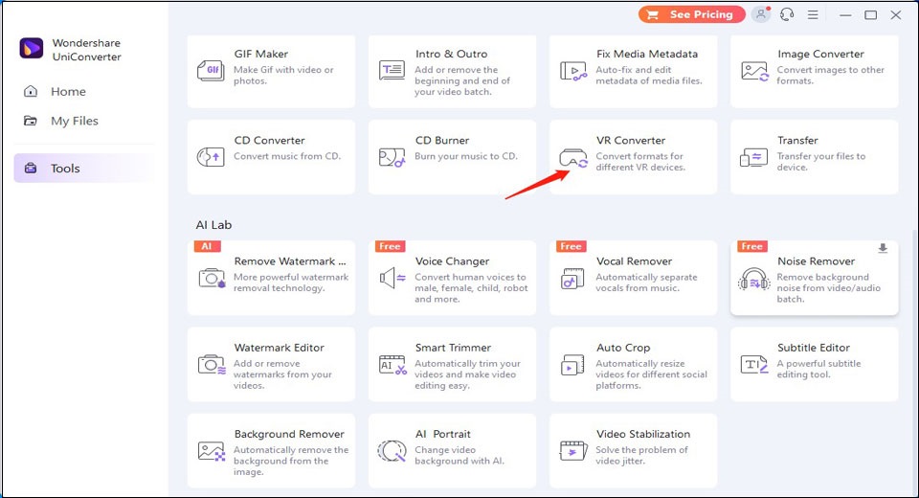The image size is (919, 498).
Task: Click the See Pricing button
Action: point(691,14)
